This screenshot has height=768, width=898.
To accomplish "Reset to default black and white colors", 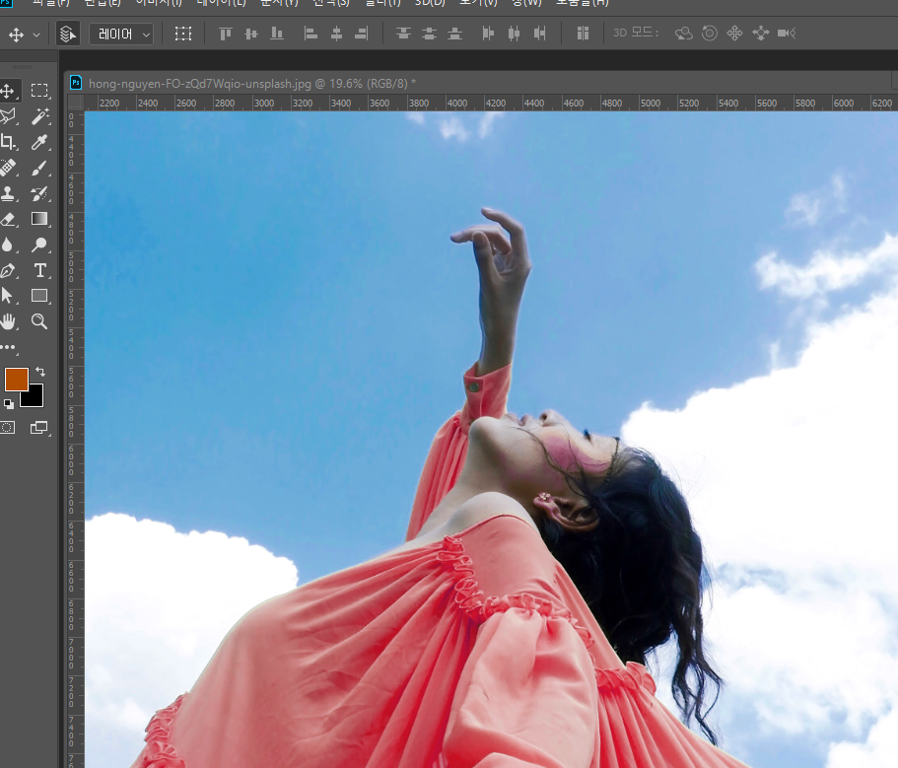I will pyautogui.click(x=9, y=404).
